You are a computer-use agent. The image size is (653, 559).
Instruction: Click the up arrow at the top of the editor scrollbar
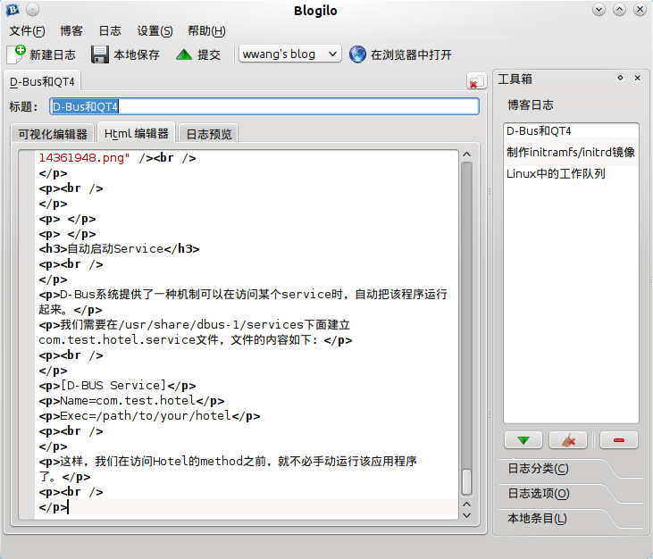(467, 154)
